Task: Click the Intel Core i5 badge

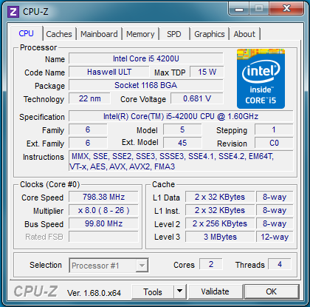Action: [261, 78]
